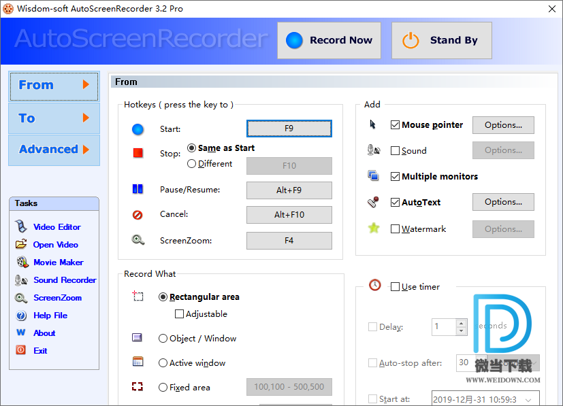Click the Sound Recorder microphone icon in Tasks
Image resolution: width=563 pixels, height=406 pixels.
click(x=21, y=280)
